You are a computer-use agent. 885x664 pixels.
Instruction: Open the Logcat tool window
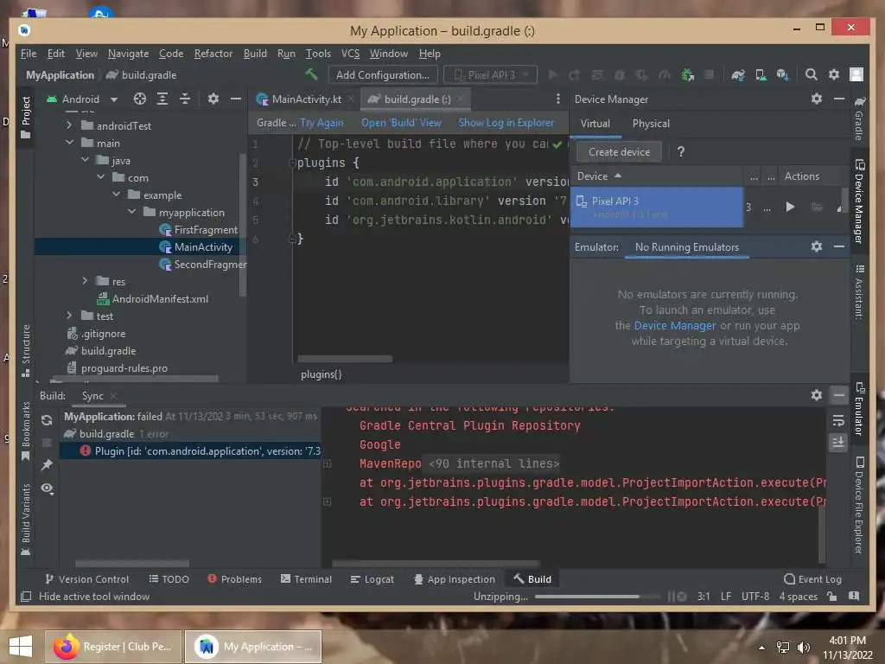(x=372, y=579)
